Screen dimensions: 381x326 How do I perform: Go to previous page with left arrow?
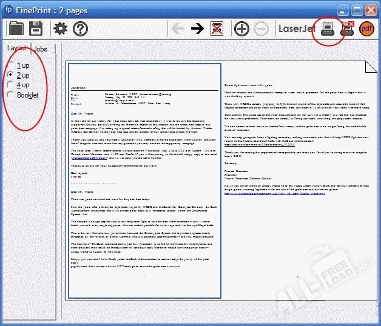pos(177,28)
